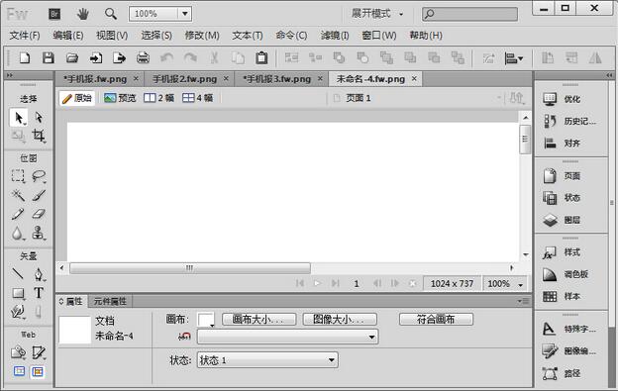Click the Save icon in toolbar

[49, 58]
